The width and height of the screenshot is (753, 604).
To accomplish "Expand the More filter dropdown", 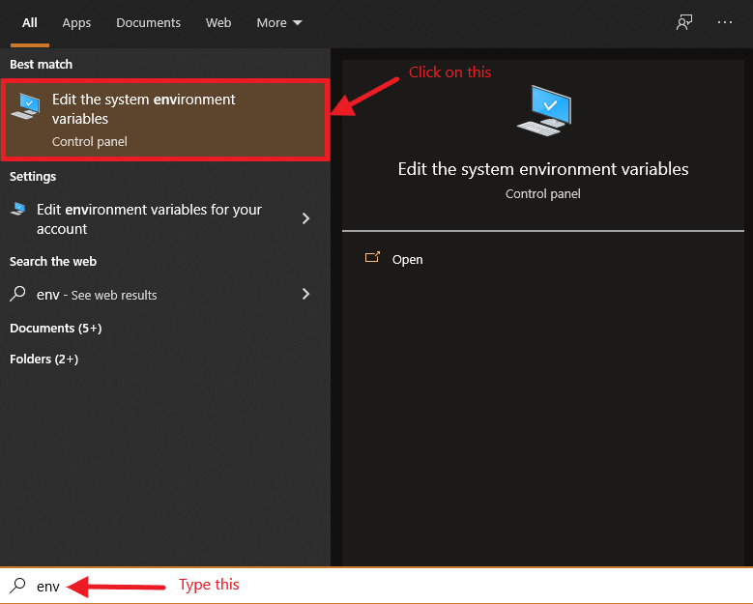I will (279, 22).
